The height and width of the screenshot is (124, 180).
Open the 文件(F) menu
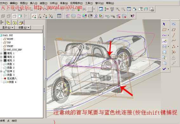4,3
